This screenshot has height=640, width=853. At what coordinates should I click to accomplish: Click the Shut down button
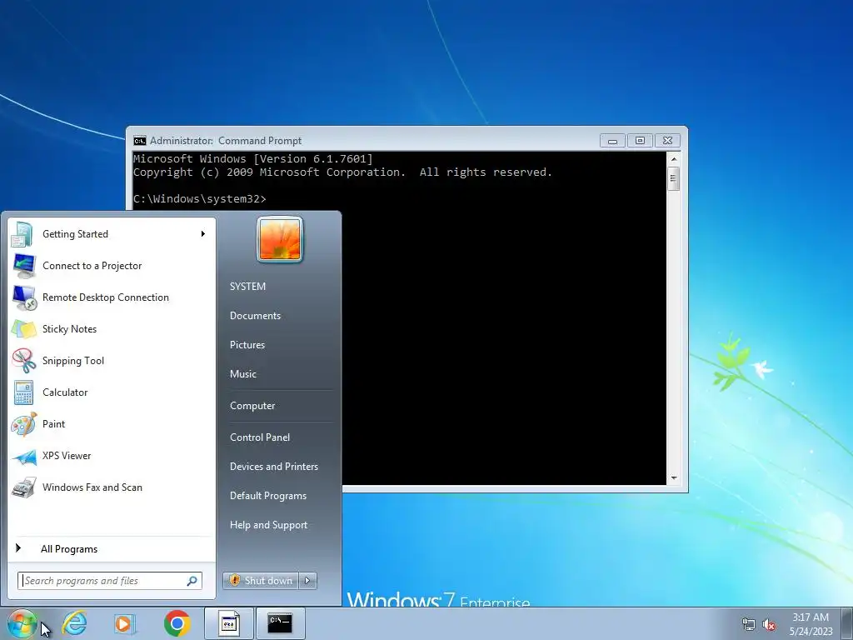[x=261, y=581]
